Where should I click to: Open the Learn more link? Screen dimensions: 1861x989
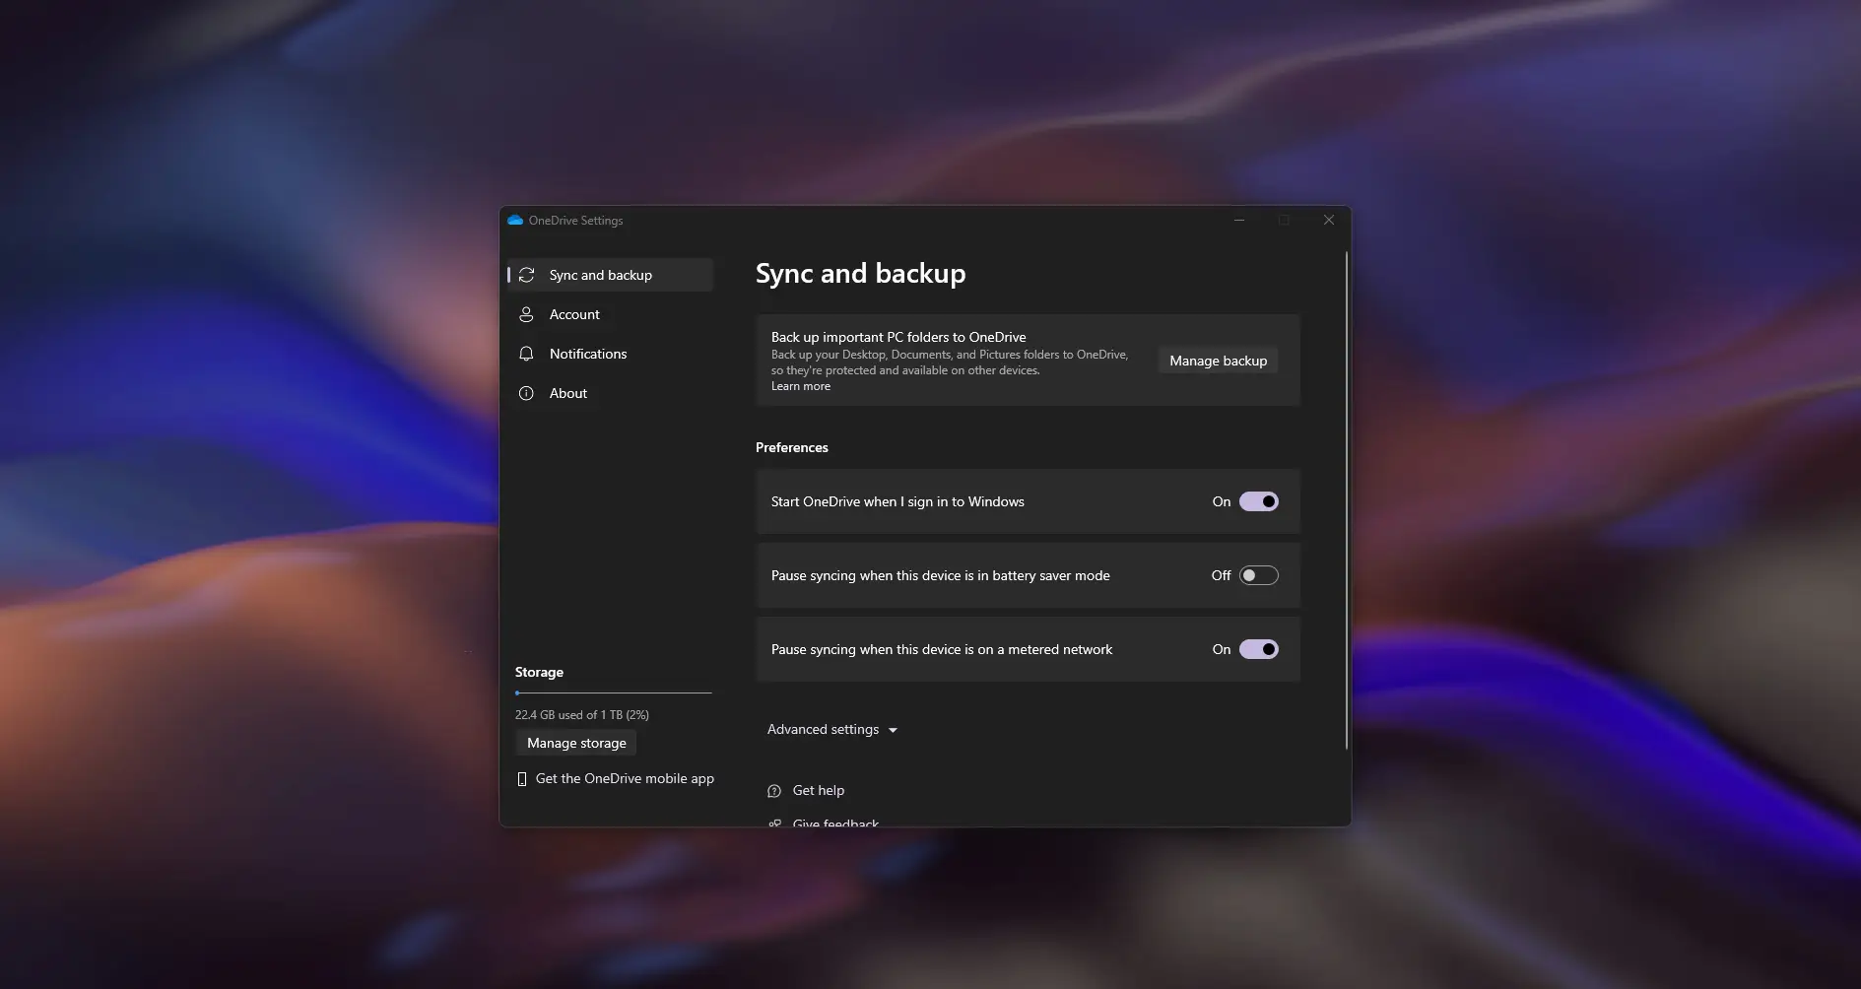pos(800,385)
